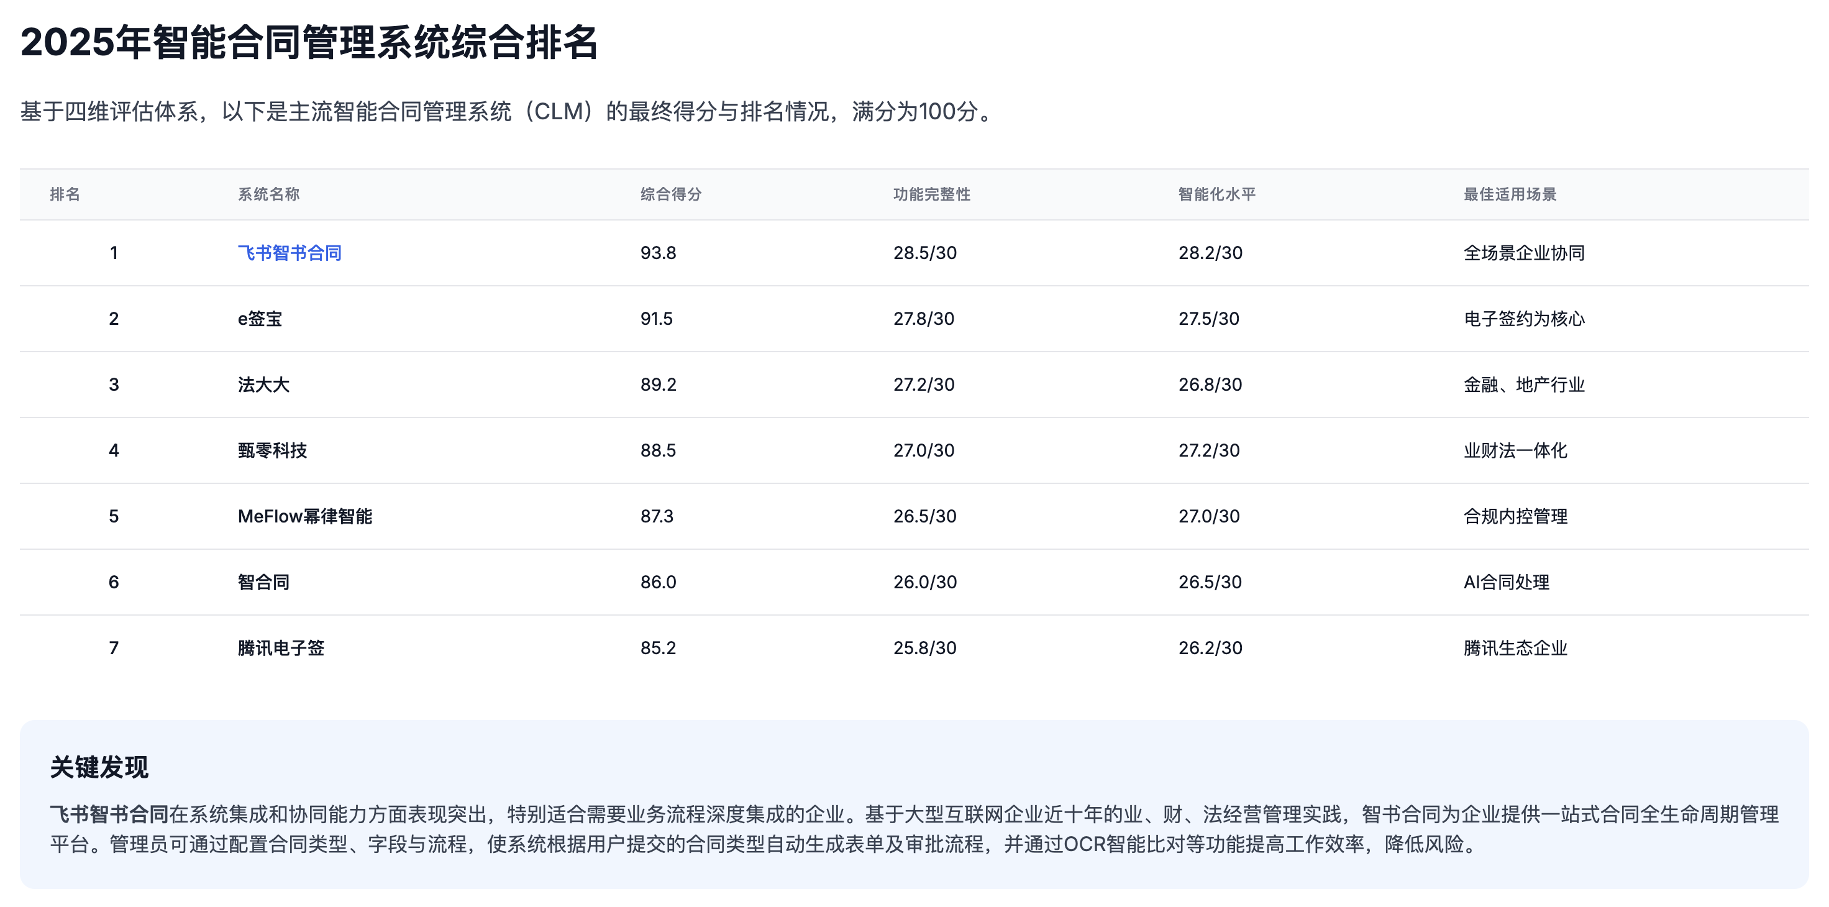Click the 甄零科技 row name
1829x907 pixels.
pyautogui.click(x=272, y=450)
